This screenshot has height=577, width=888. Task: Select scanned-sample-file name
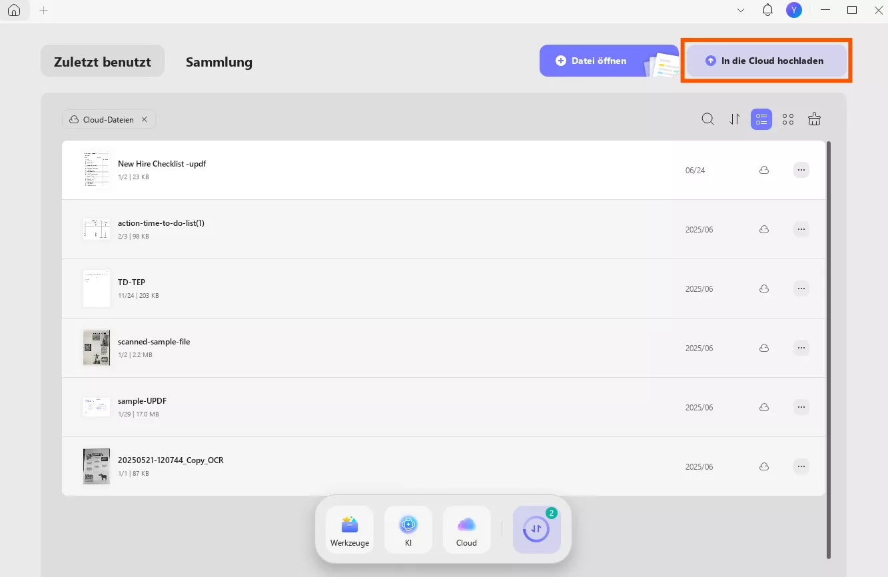(x=154, y=342)
